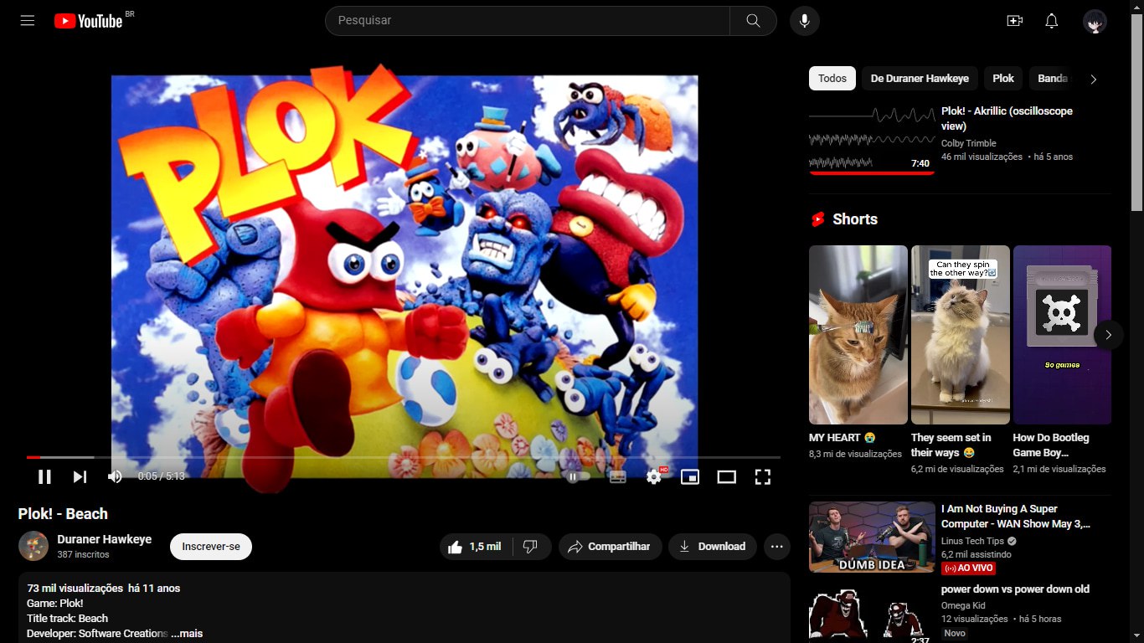Select the De Duraner Hawkeye chip
The width and height of the screenshot is (1144, 643).
[x=920, y=79]
